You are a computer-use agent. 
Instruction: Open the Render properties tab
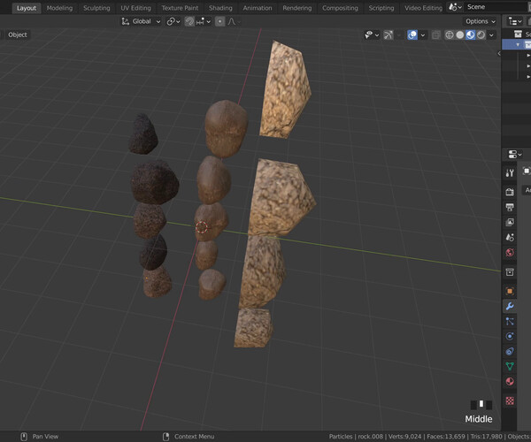510,192
